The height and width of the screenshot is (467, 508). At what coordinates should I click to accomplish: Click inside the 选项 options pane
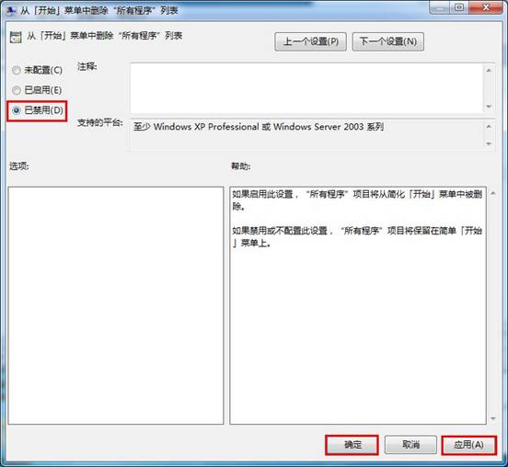[116, 305]
